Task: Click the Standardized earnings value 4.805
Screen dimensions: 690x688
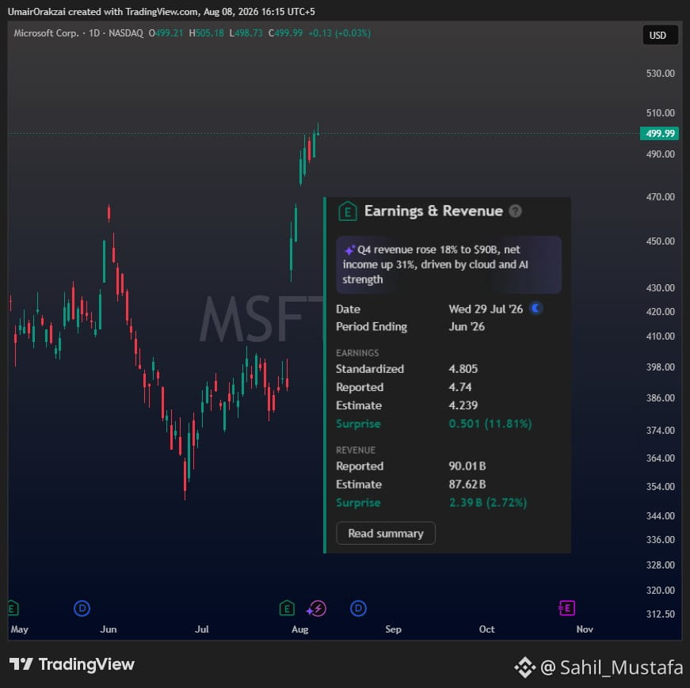Action: [463, 369]
